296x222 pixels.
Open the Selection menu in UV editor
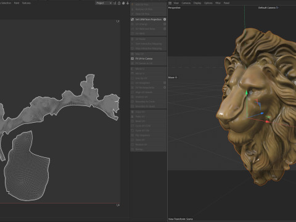(6, 3)
